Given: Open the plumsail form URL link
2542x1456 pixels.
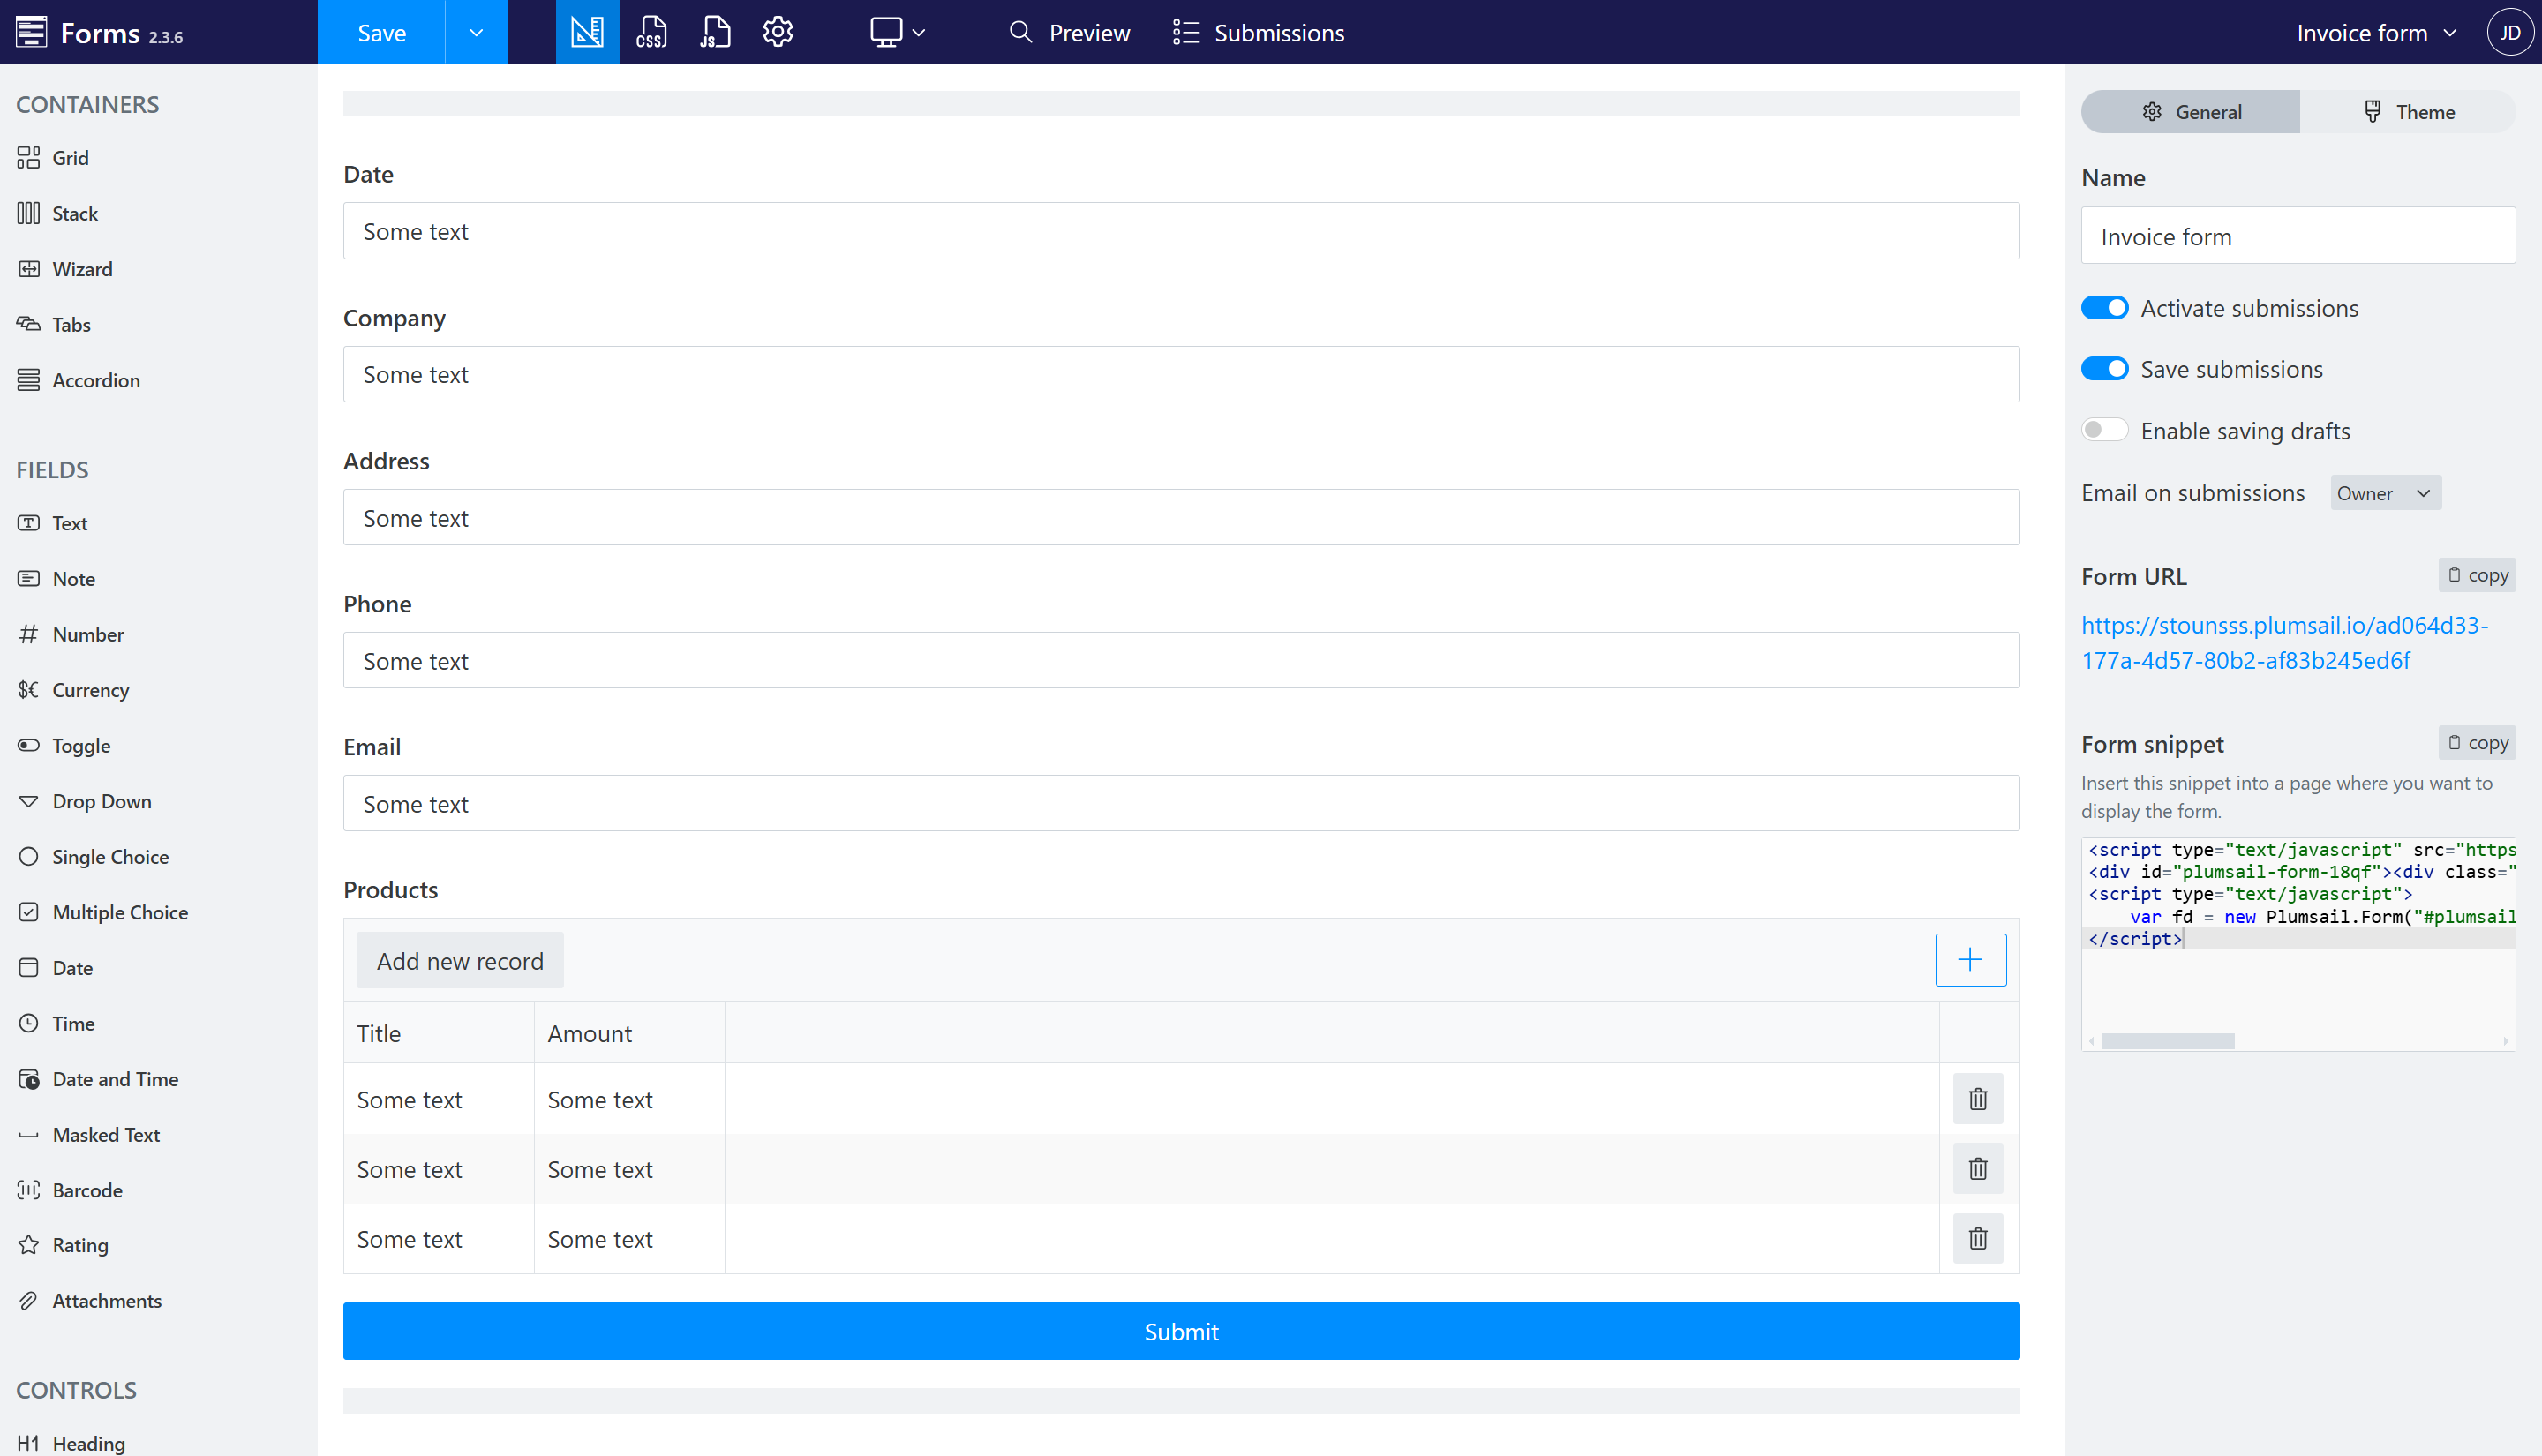Looking at the screenshot, I should coord(2284,643).
